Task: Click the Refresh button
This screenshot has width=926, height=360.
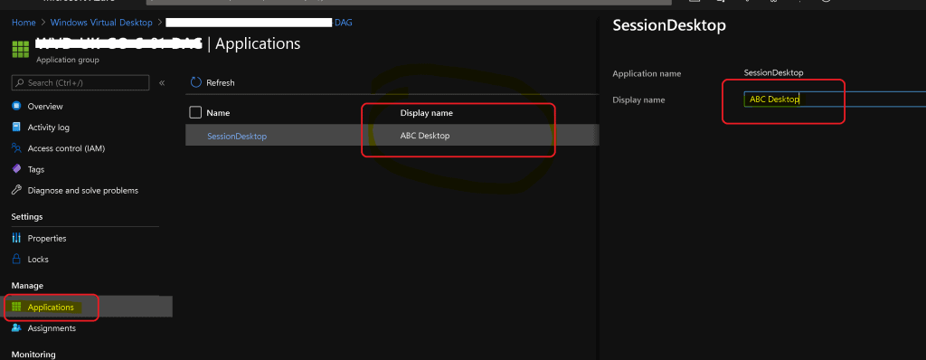Action: click(213, 82)
